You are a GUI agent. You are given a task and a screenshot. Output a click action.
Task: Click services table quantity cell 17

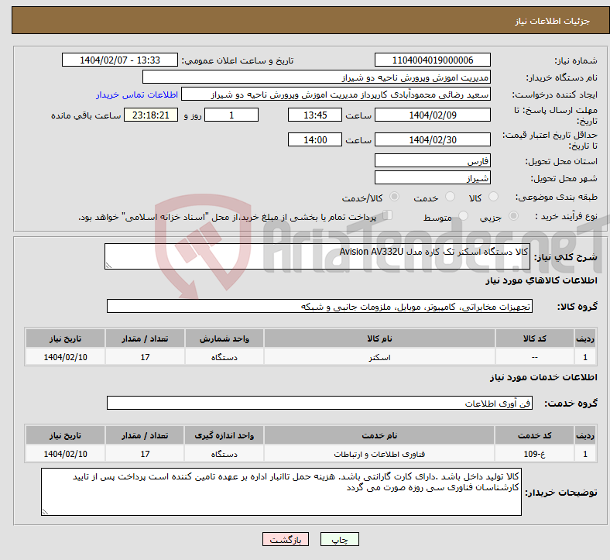tap(145, 454)
